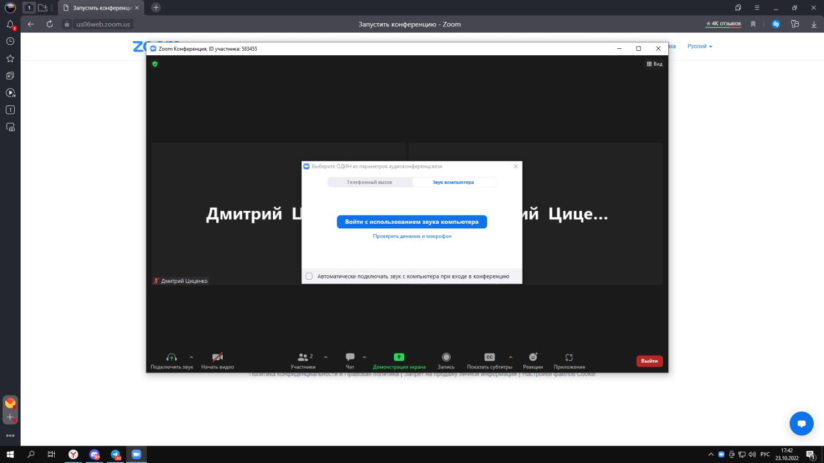Click Показать субтитры CC icon
This screenshot has height=463, width=824.
click(490, 357)
